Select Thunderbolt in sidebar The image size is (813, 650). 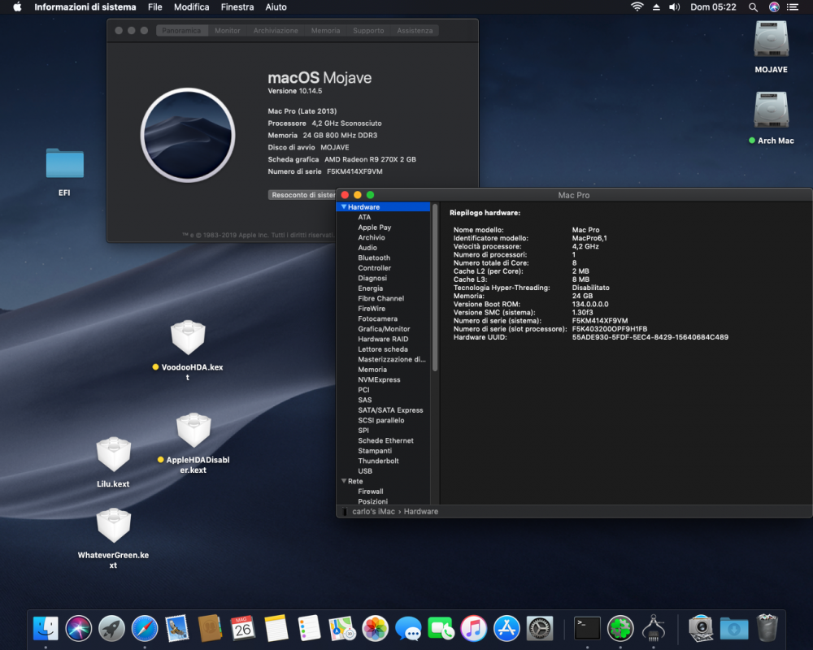(x=378, y=461)
